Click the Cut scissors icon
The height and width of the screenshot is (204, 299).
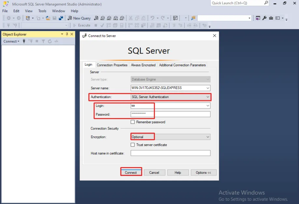point(131,18)
